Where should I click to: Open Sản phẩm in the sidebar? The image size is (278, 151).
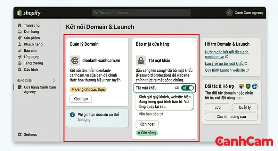(x=32, y=38)
